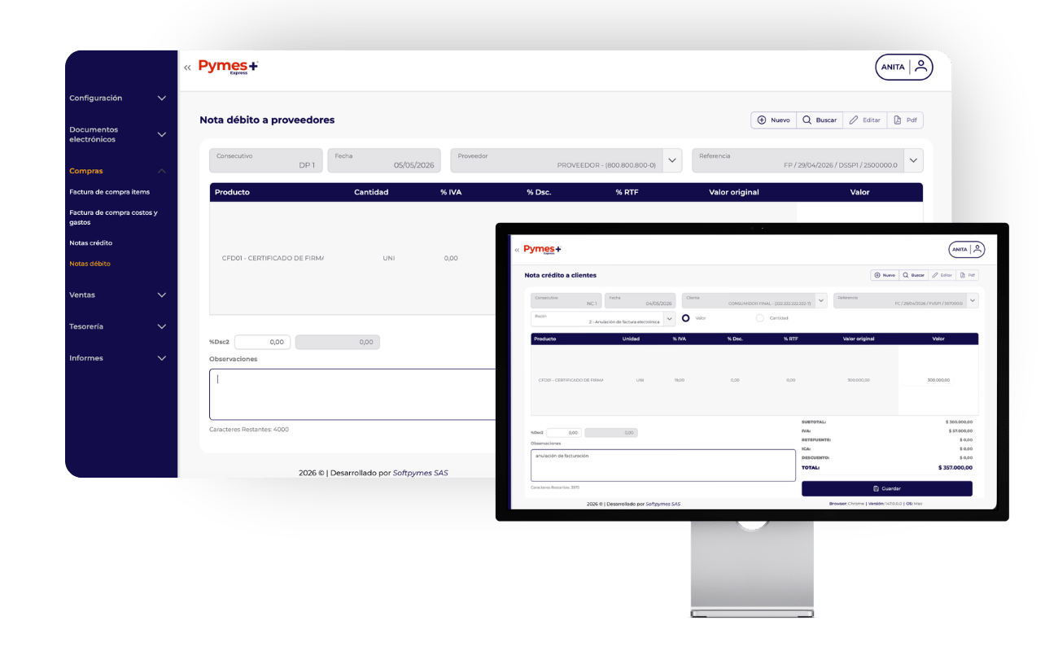Image resolution: width=1058 pixels, height=651 pixels.
Task: Click Softpymes SAS link in Nota crédito footer
Action: click(663, 504)
